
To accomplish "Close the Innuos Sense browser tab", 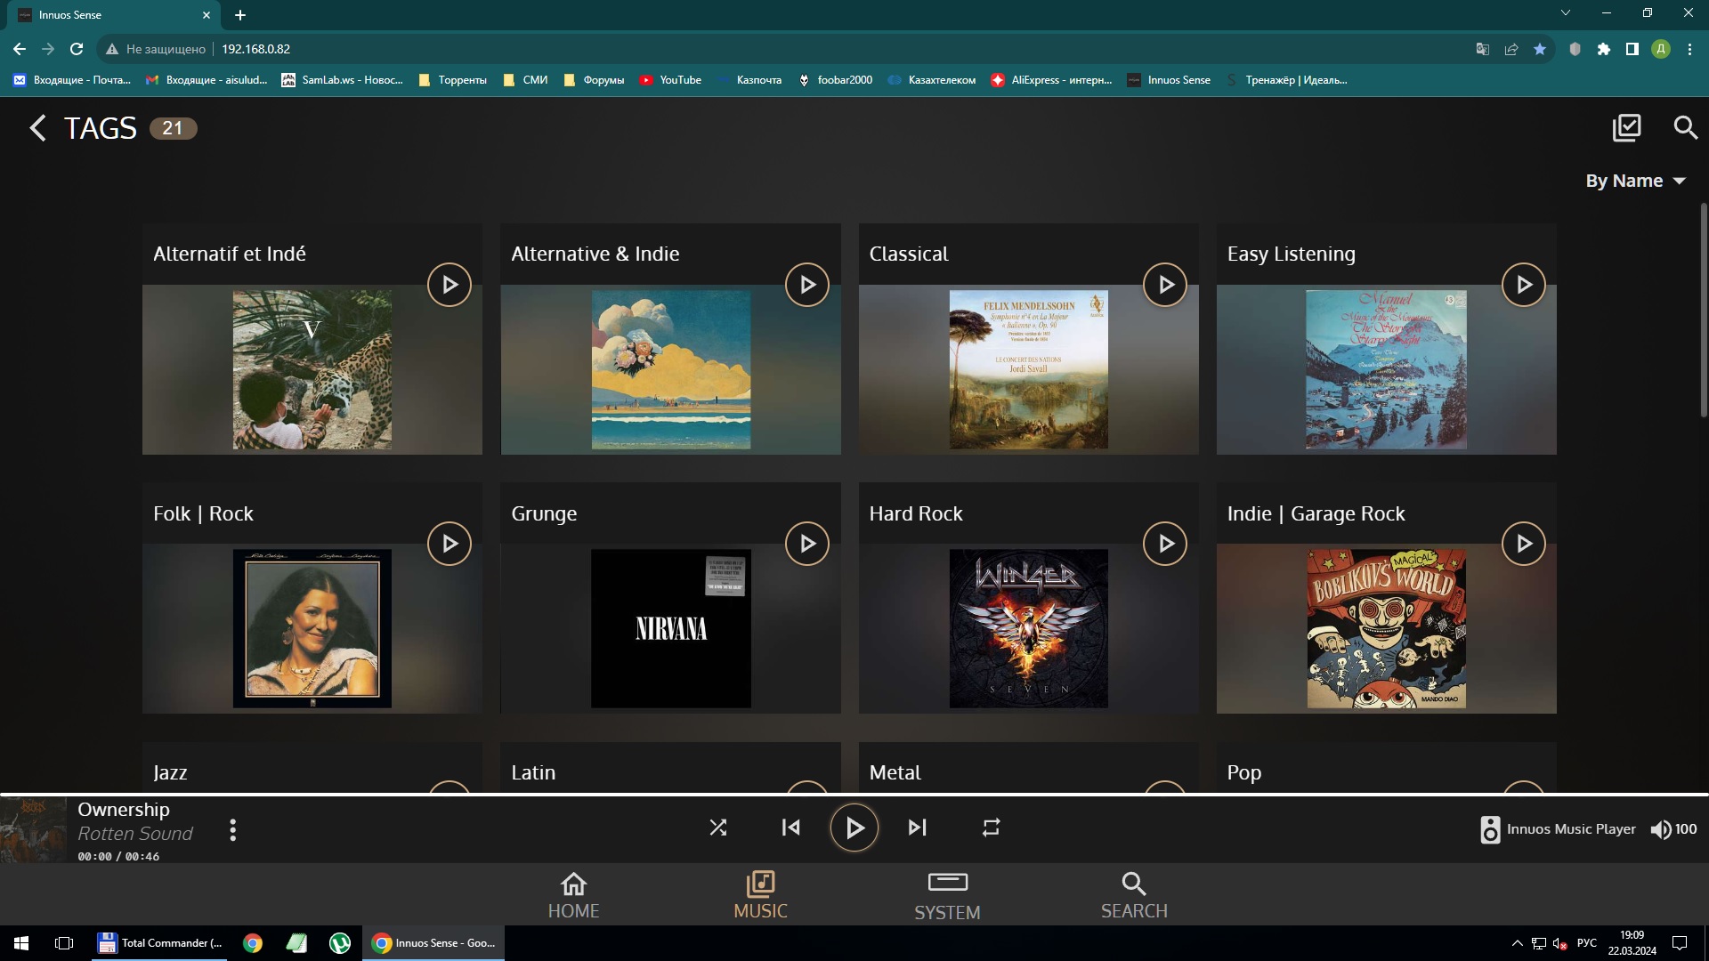I will tap(207, 15).
